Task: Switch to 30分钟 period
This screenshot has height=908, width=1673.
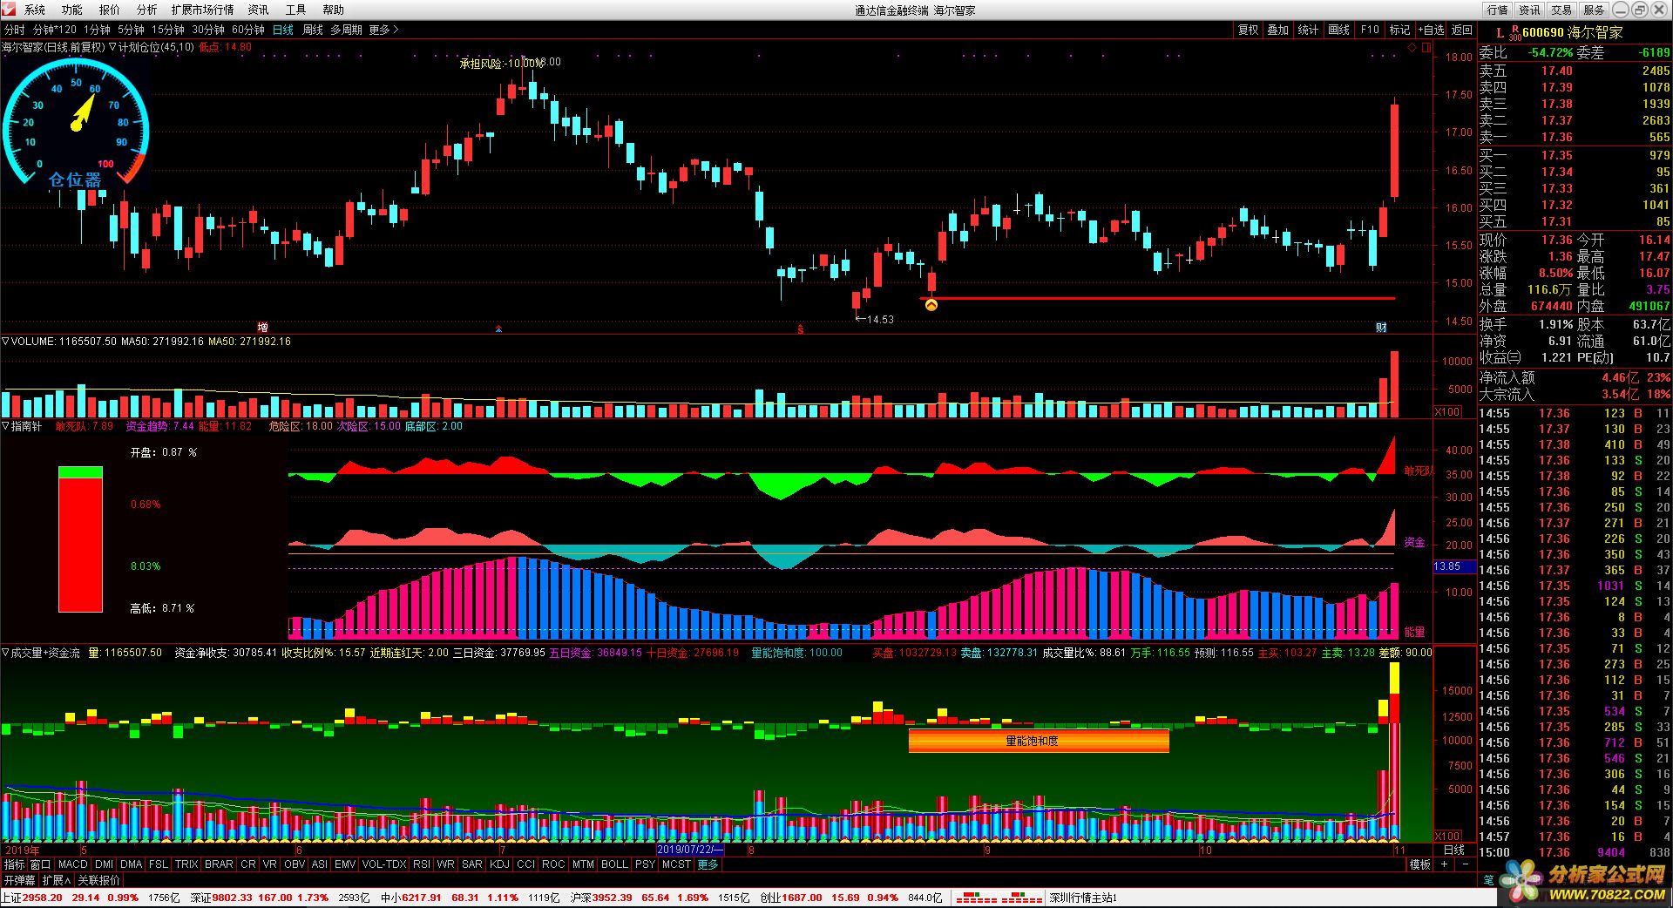Action: [x=208, y=30]
